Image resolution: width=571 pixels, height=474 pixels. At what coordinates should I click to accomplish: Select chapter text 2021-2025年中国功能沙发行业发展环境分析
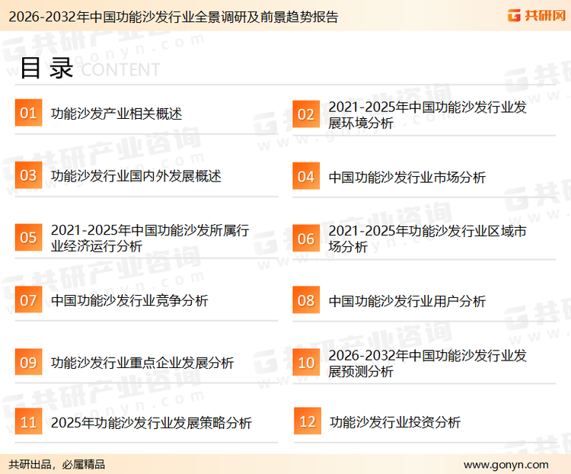tap(428, 115)
